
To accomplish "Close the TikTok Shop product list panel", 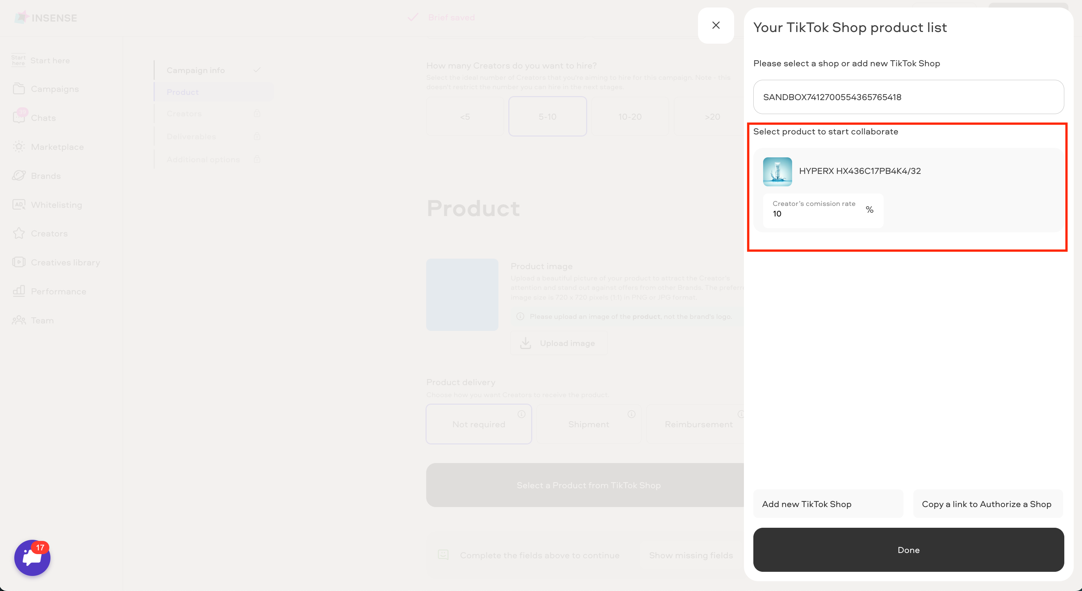I will [716, 25].
